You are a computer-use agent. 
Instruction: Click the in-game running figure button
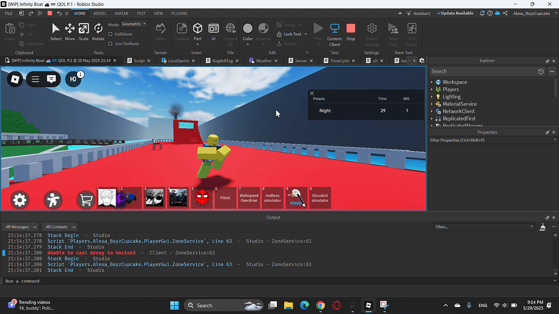[53, 200]
